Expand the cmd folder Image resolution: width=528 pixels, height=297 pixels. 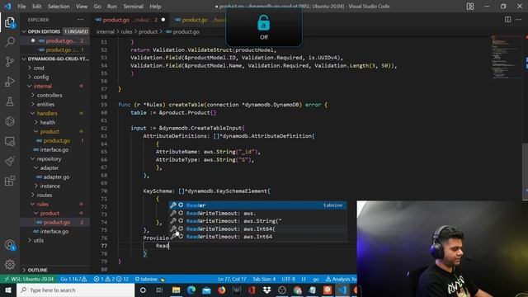[x=39, y=68]
